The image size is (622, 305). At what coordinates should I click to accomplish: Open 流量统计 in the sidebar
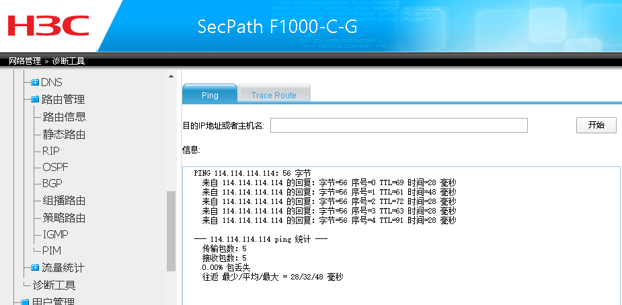(x=63, y=268)
